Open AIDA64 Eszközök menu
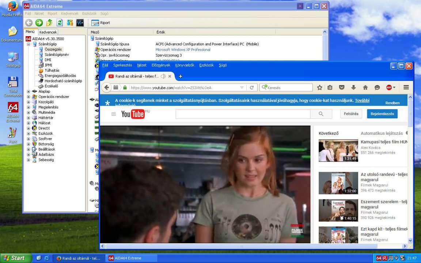The width and height of the screenshot is (421, 263). click(90, 14)
